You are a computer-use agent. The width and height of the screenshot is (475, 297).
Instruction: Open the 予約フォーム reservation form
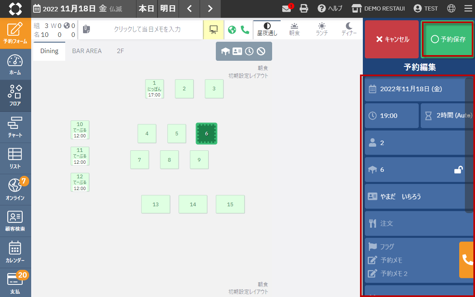coord(15,33)
